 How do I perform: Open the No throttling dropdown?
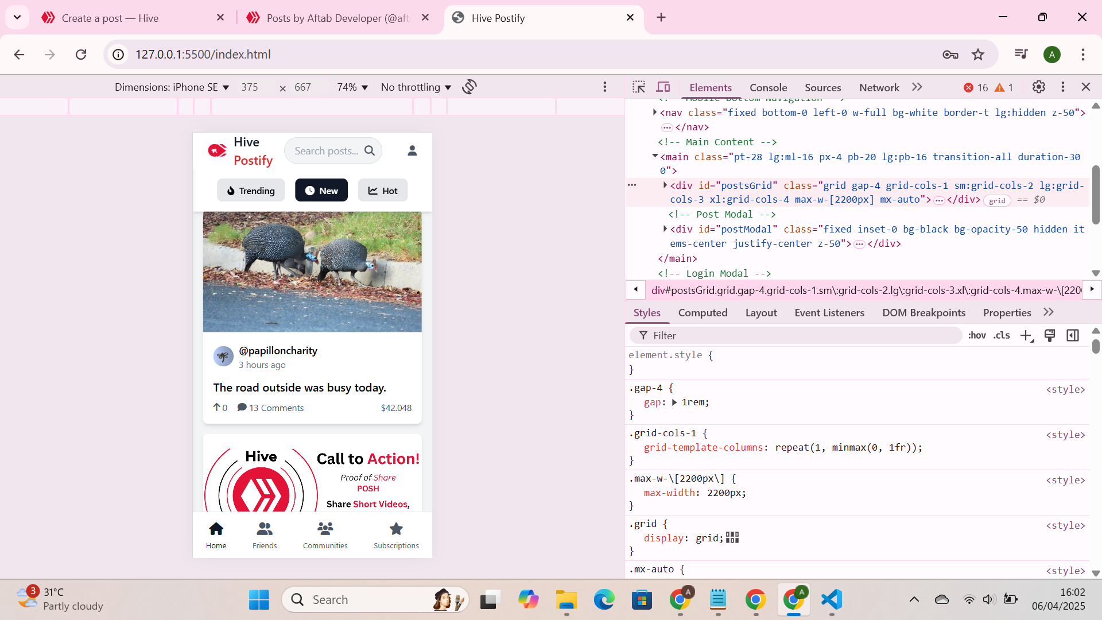(416, 87)
